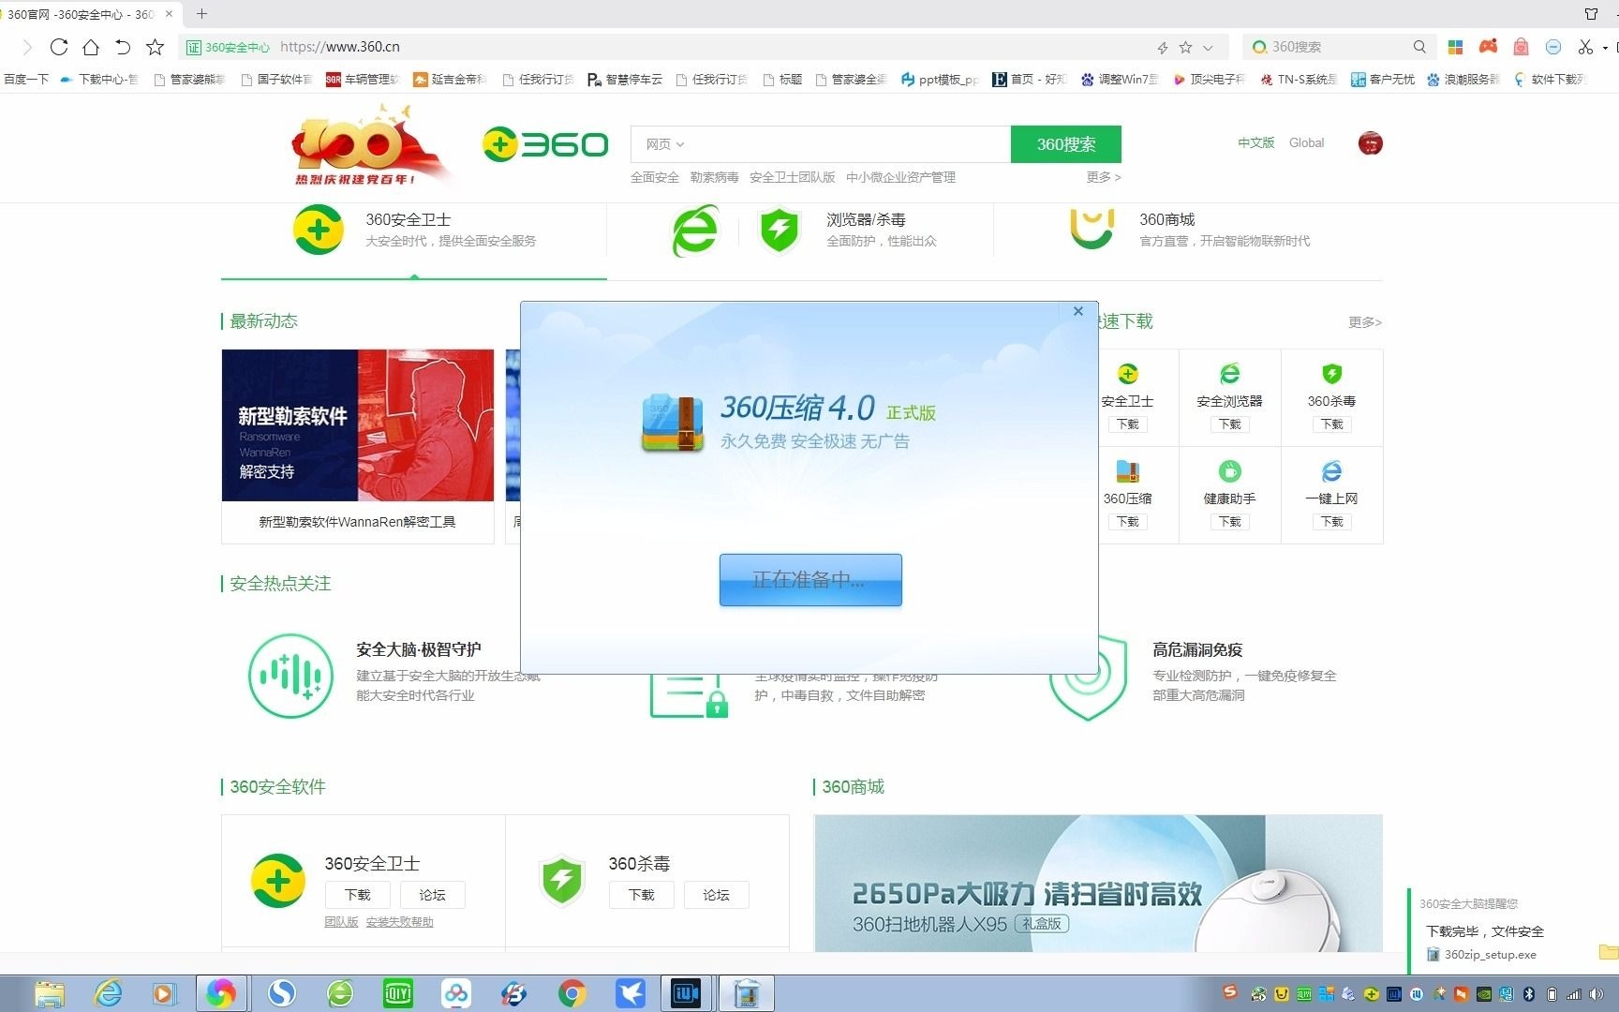
Task: Select the 安全卫士 icon in 急速下载 panel
Action: [x=1128, y=375]
